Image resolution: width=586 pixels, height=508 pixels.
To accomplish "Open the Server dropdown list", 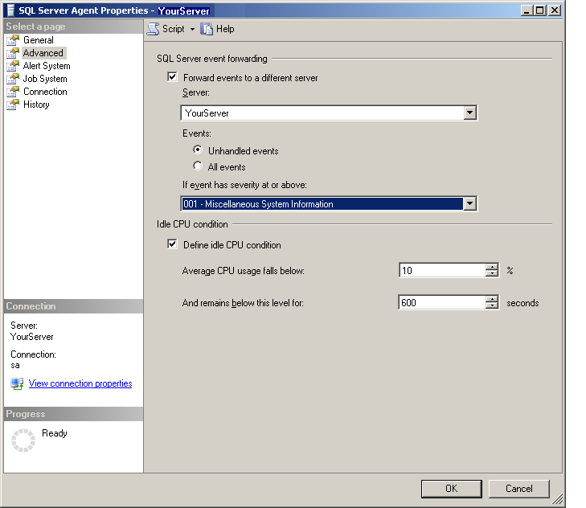I will (470, 113).
